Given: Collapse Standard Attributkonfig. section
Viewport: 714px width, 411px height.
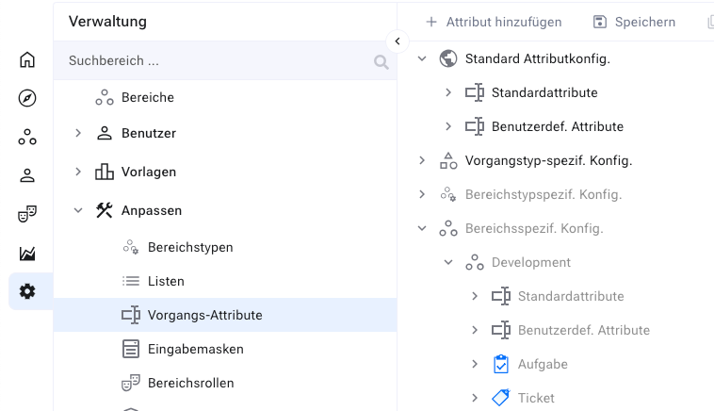Looking at the screenshot, I should pos(422,59).
